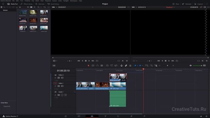Jump to last frame in timeline viewer

[x=173, y=61]
